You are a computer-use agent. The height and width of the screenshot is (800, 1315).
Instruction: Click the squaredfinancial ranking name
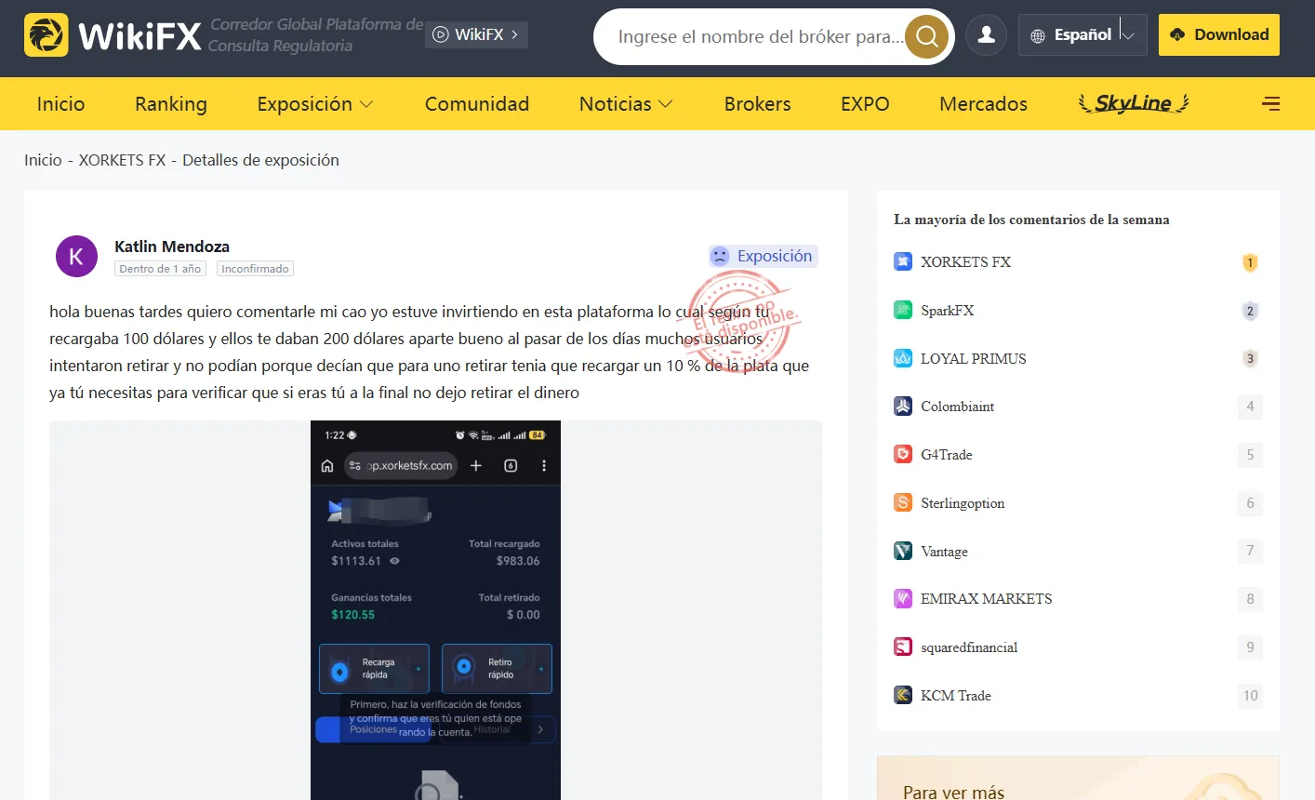point(969,647)
